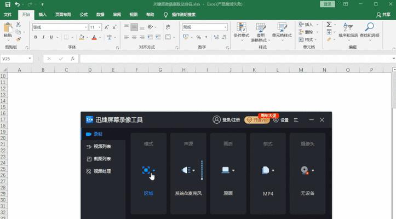Click the 开通VIP button
Image resolution: width=396 pixels, height=219 pixels.
[x=257, y=120]
